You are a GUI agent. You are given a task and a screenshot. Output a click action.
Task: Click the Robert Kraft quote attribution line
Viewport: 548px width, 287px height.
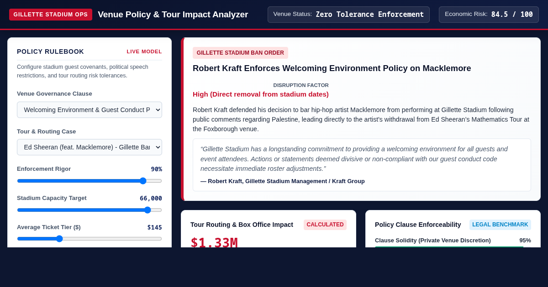click(x=283, y=181)
